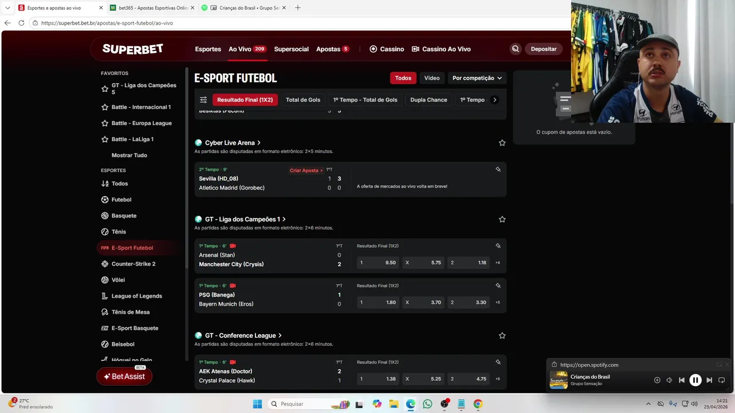Screen dimensions: 735x413
Task: Select Resultado Final (1X2) market tab
Action: click(245, 100)
